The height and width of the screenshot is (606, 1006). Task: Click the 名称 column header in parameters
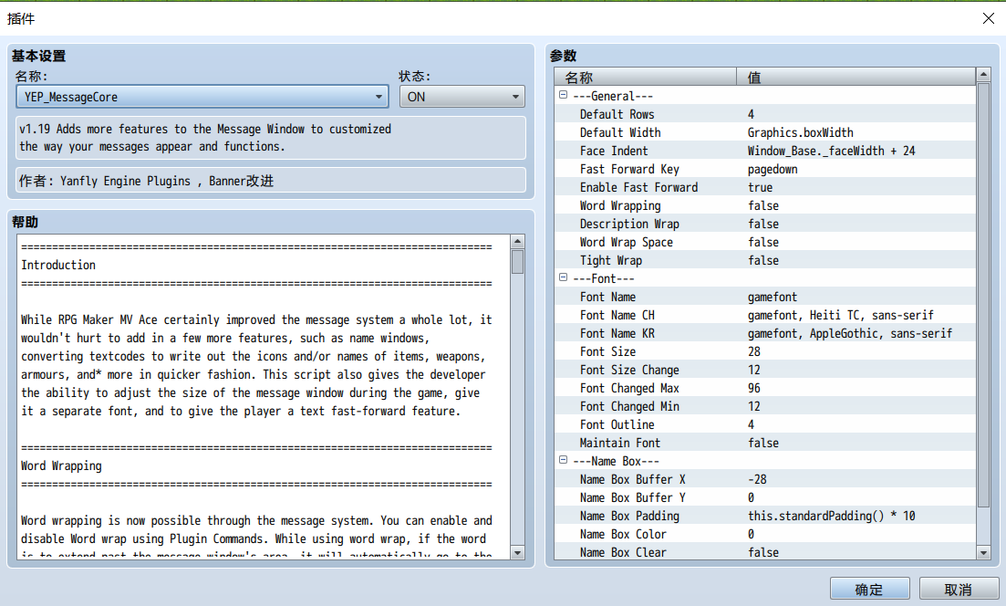[x=646, y=77]
